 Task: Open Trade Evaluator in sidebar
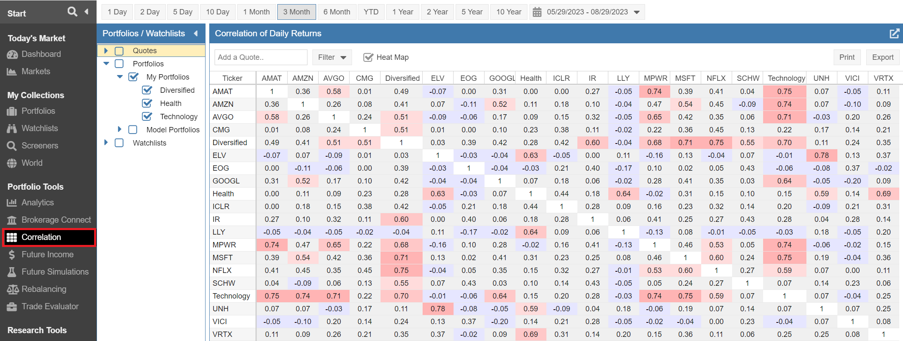[x=50, y=307]
